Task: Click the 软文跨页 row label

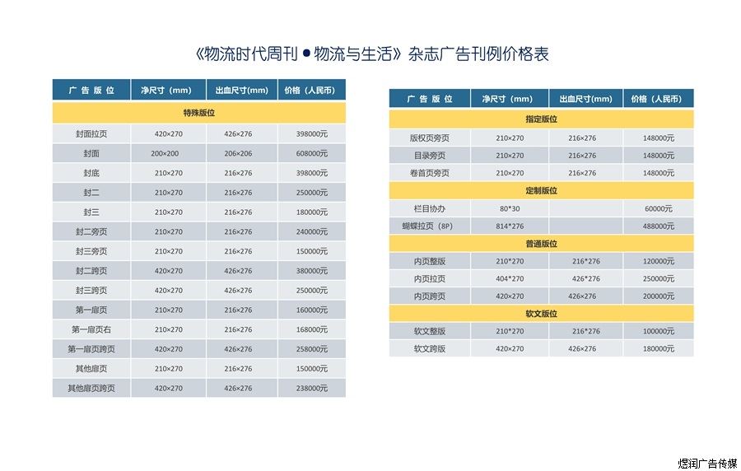Action: coord(430,348)
